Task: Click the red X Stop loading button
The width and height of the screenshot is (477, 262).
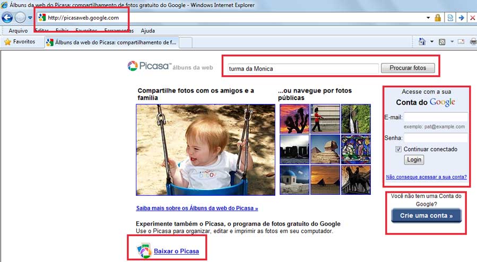Action: click(x=472, y=17)
